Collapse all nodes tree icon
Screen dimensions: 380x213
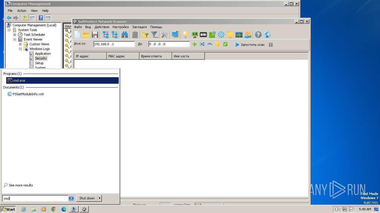point(106,35)
